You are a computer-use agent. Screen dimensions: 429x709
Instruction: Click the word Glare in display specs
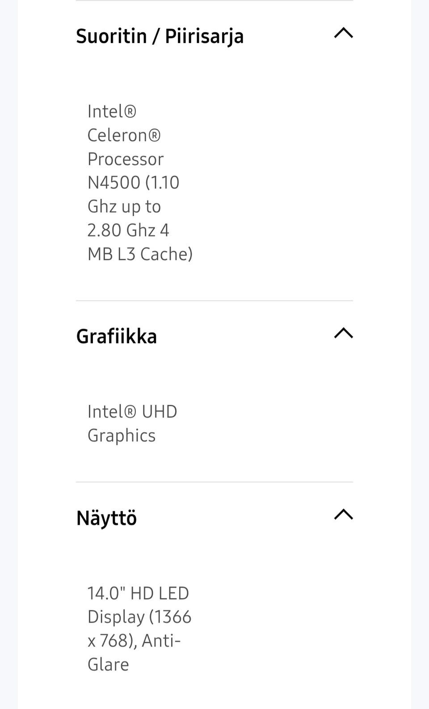(x=108, y=664)
